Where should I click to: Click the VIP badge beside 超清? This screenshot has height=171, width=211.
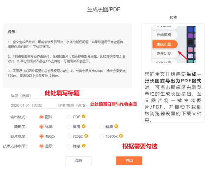click(x=116, y=126)
